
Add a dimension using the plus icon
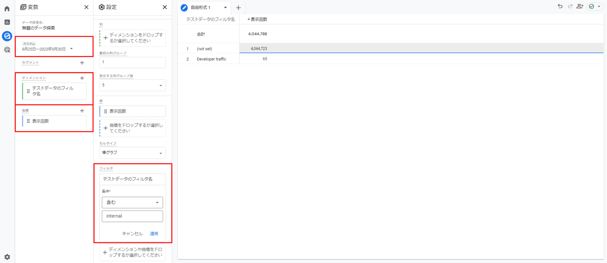click(x=82, y=78)
